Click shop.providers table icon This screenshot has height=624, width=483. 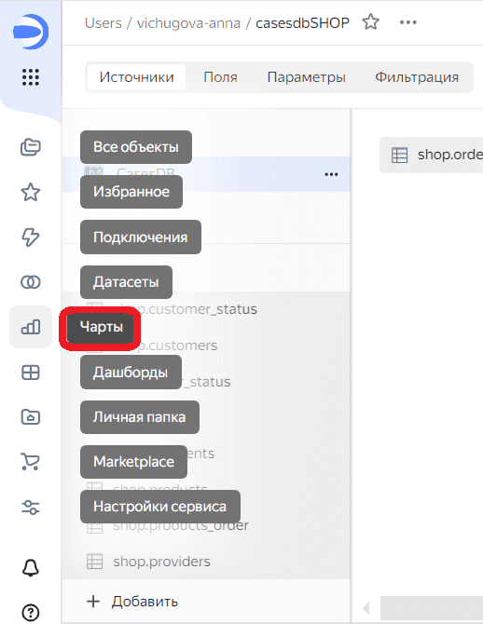click(x=94, y=562)
